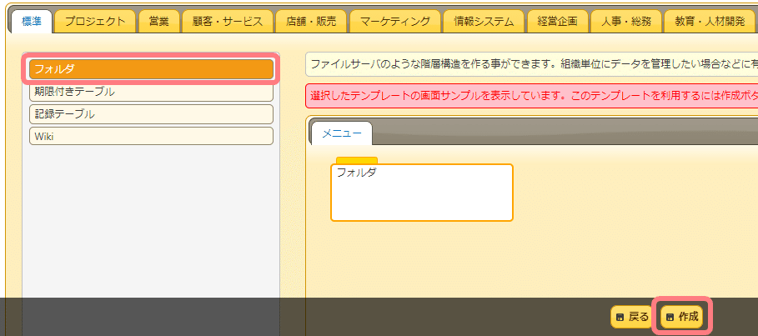Open the 顧客・サービス tab
Viewport: 758px width, 336px height.
point(227,22)
